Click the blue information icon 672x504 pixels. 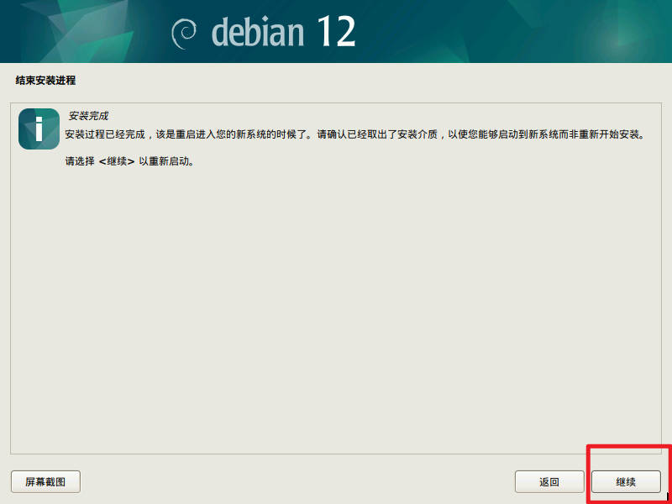(39, 129)
